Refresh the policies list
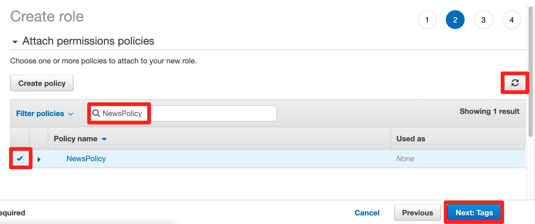 pos(515,83)
